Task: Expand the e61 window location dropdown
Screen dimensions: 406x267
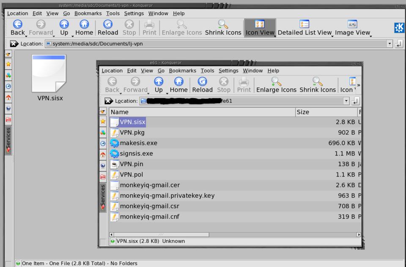Action: tap(346, 101)
